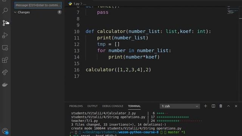Open the Run and Debug view
The height and width of the screenshot is (136, 242).
(5, 35)
